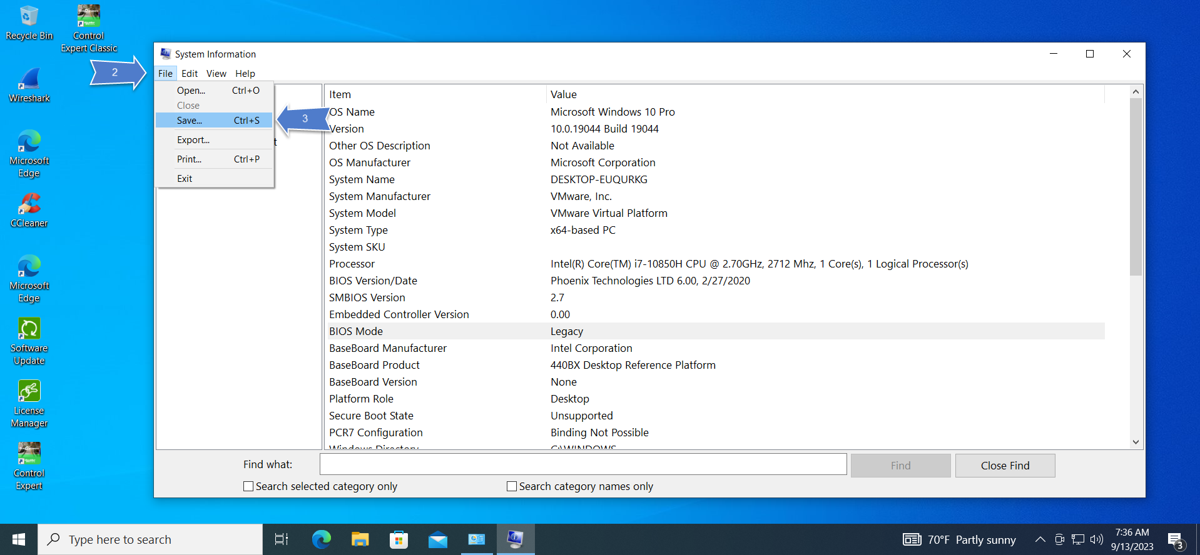Open License Manager desktop icon
Screen dimensions: 1200x555
[x=29, y=404]
